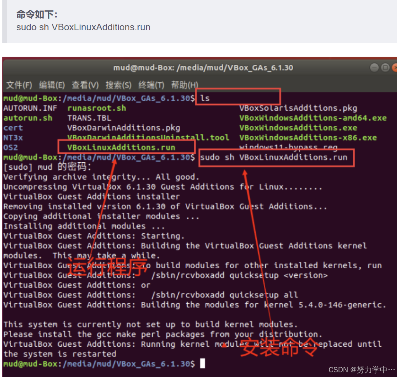Click the Guest Additions: Starting. line
The image size is (397, 377).
94,236
